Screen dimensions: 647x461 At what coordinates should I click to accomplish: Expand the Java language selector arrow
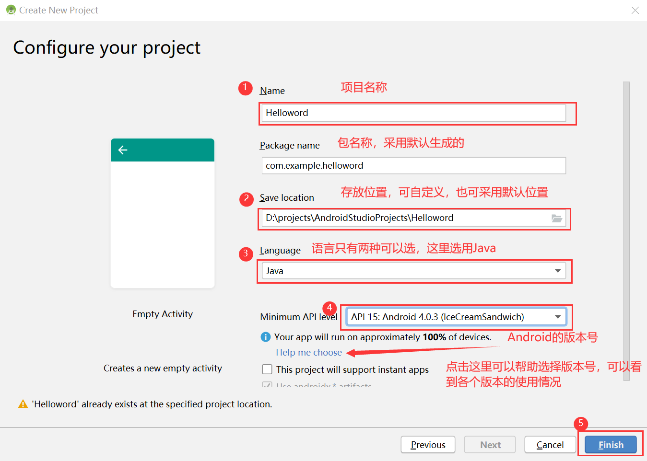pyautogui.click(x=558, y=271)
